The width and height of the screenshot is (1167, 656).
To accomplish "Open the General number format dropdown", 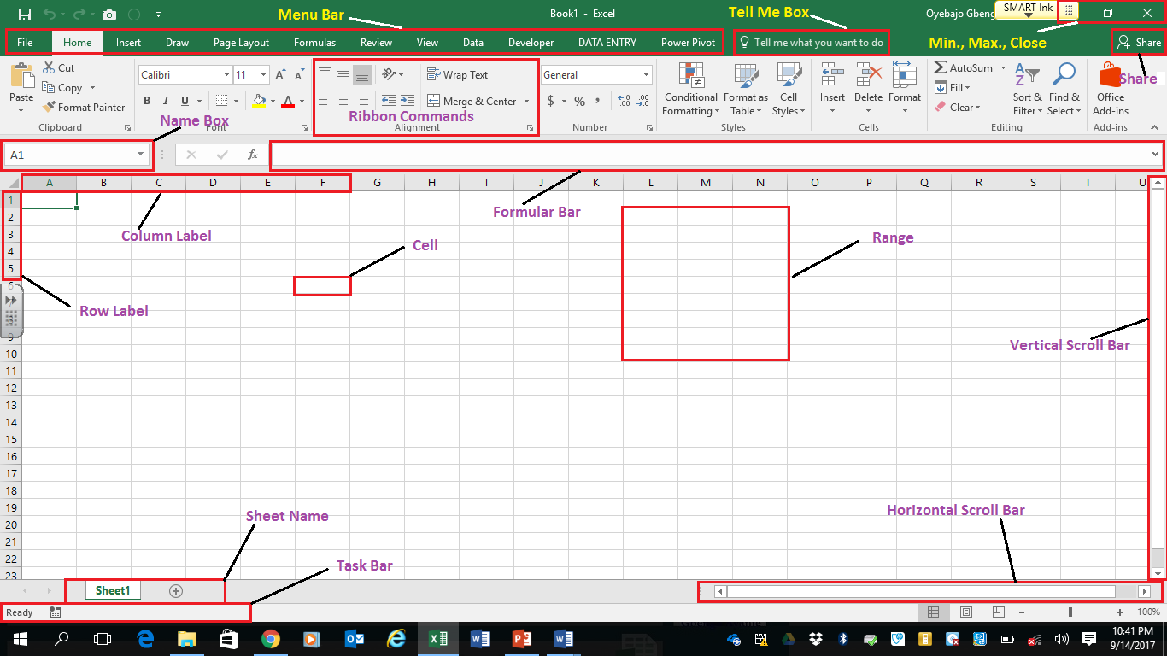I will point(644,74).
